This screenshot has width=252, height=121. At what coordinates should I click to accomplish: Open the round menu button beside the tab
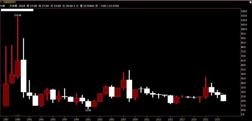point(1,3)
